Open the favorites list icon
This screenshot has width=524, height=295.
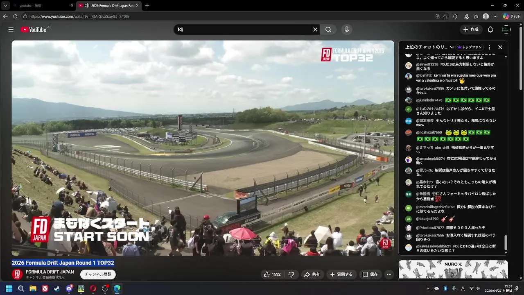point(476,16)
